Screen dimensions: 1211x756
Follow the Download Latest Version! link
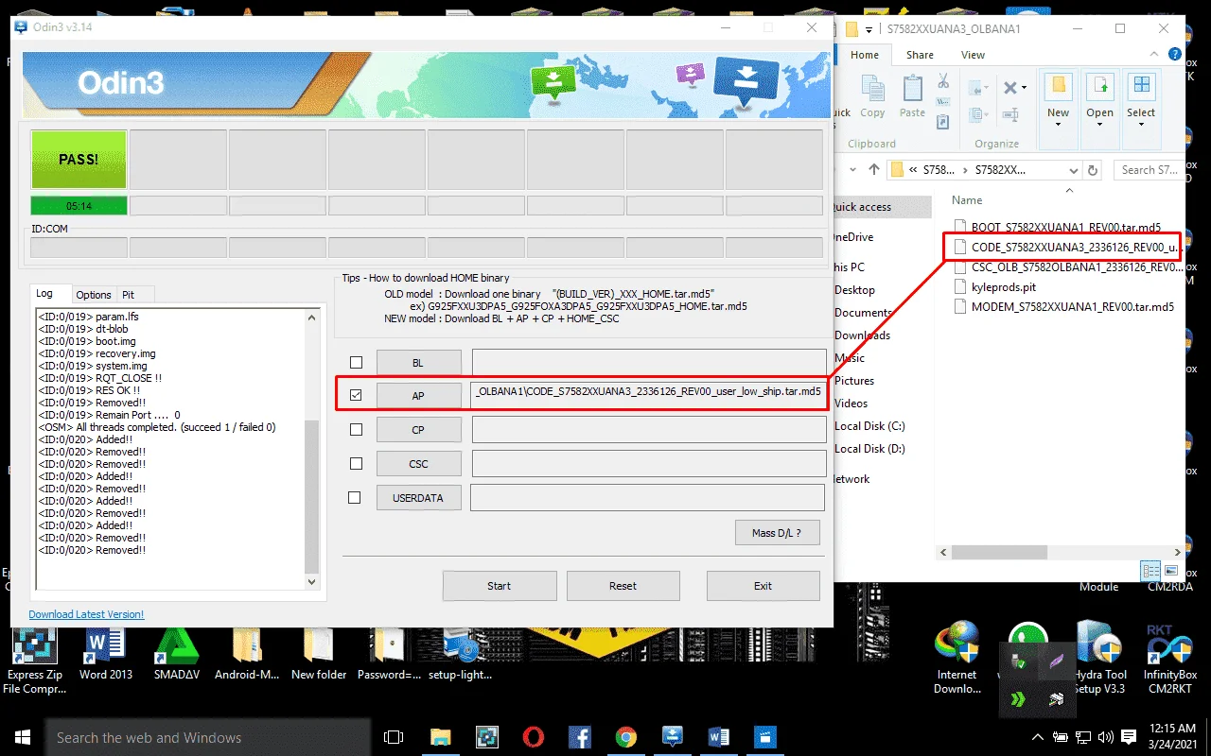tap(86, 614)
